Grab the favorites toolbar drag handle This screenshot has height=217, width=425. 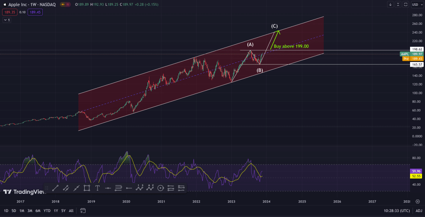[46, 188]
